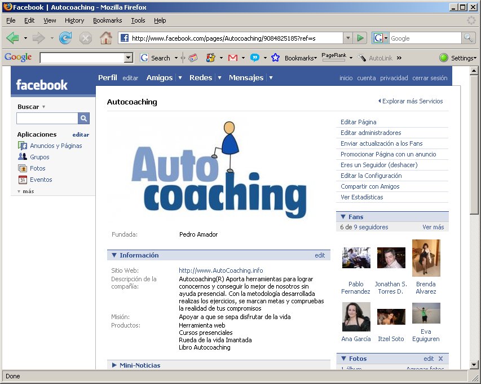Click the Google toolbar logo
The width and height of the screenshot is (481, 384).
tap(18, 58)
